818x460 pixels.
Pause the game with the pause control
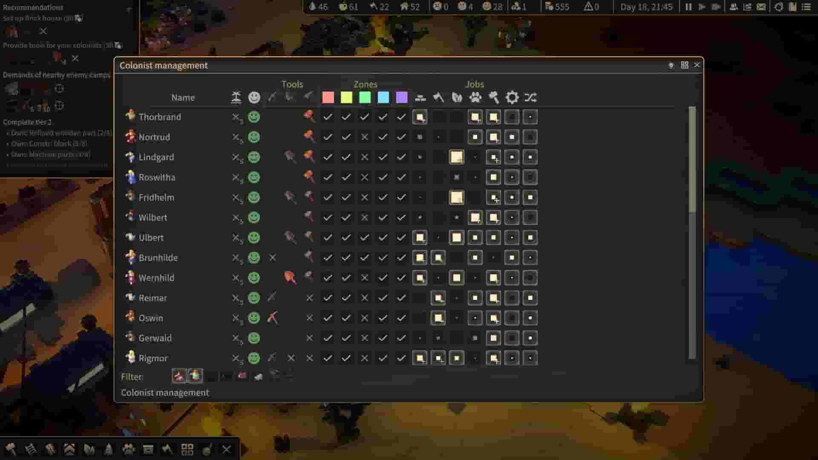click(688, 7)
